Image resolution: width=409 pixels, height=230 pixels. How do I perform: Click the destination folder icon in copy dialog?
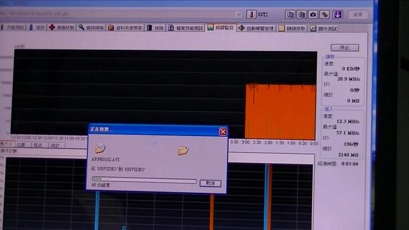pyautogui.click(x=183, y=151)
